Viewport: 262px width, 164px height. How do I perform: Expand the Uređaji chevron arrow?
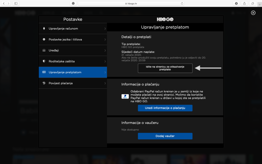click(x=105, y=50)
